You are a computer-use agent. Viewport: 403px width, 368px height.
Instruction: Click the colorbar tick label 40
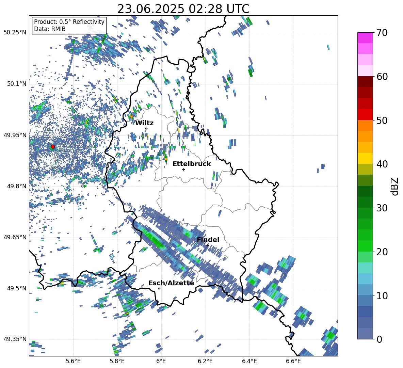[x=382, y=164]
